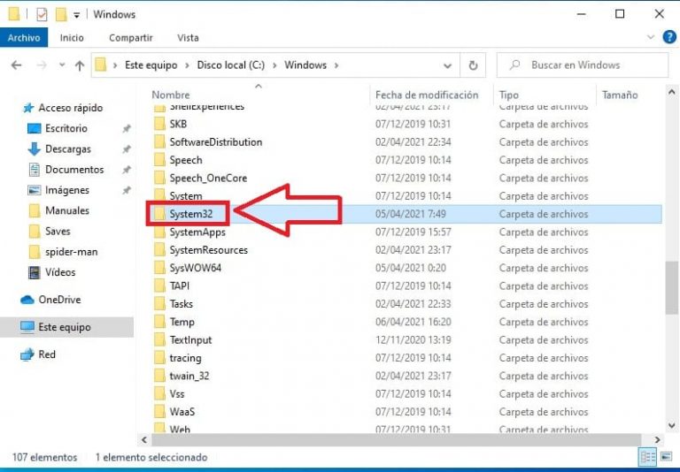
Task: Refresh the current folder view
Action: pos(473,65)
